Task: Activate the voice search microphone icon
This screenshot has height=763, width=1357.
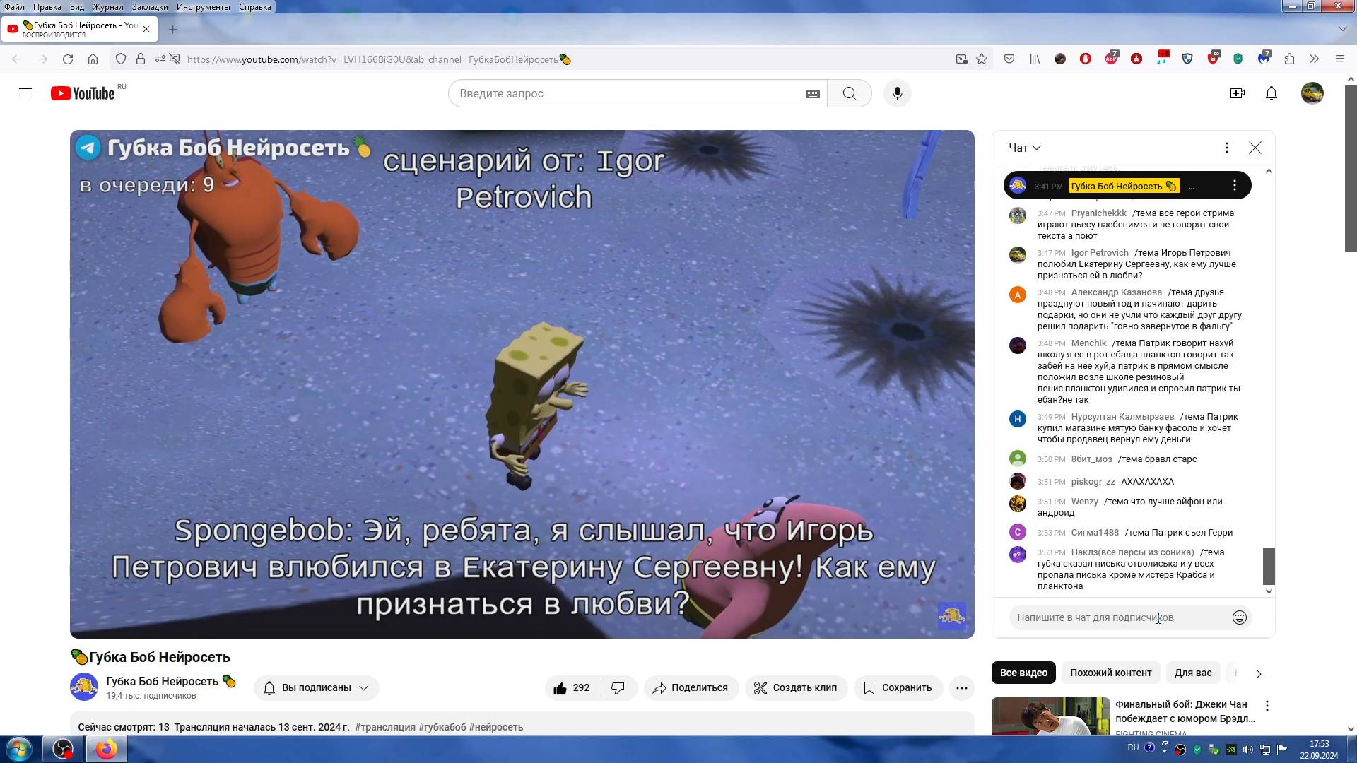Action: point(896,93)
